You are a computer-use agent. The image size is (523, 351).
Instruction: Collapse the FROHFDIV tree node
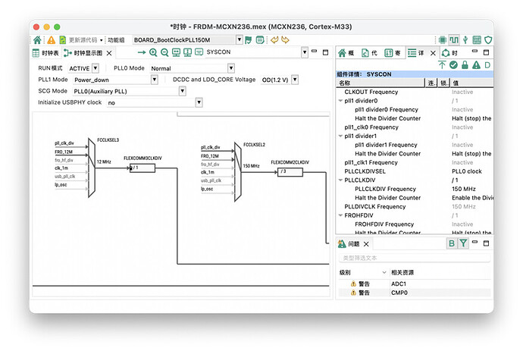pos(340,215)
